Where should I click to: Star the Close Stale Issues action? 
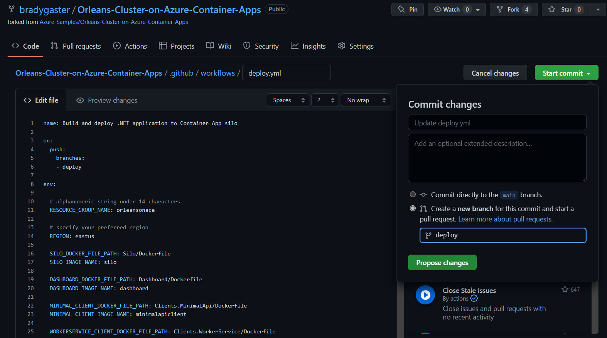coord(565,289)
